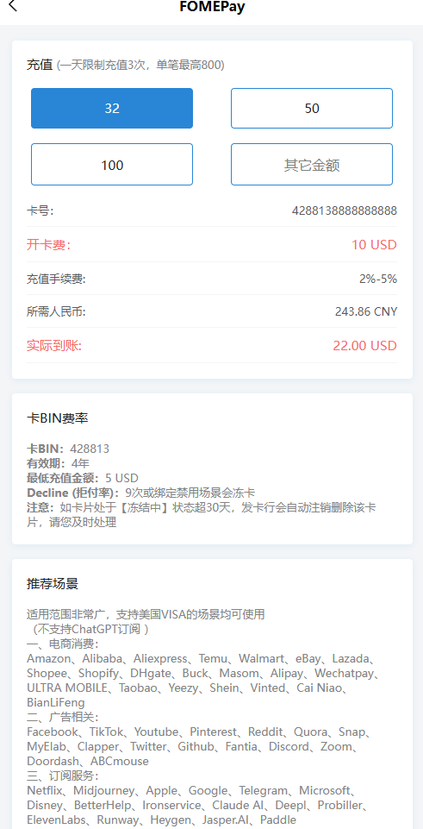Click the 所需人民币 243.86 CNY value
This screenshot has width=423, height=829.
pos(366,311)
